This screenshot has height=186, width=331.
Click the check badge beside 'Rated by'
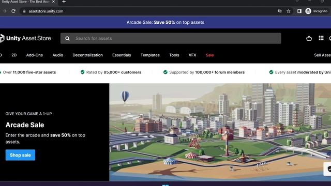83,72
